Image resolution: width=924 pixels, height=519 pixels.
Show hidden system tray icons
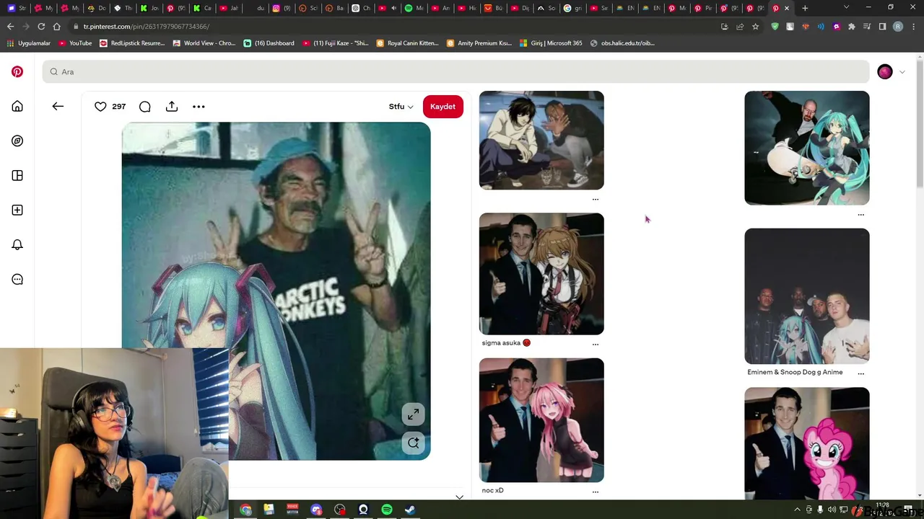pyautogui.click(x=797, y=510)
